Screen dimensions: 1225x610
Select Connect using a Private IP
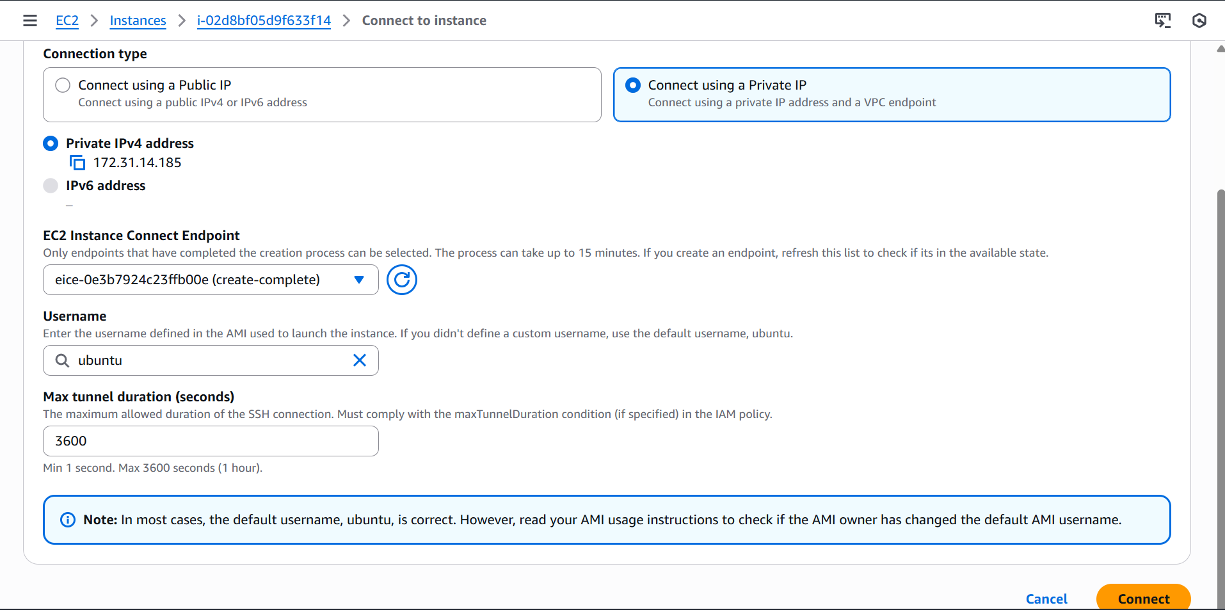(633, 85)
